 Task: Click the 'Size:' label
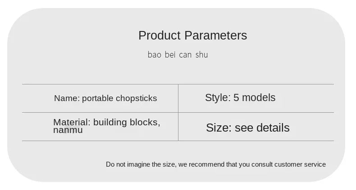pos(219,128)
